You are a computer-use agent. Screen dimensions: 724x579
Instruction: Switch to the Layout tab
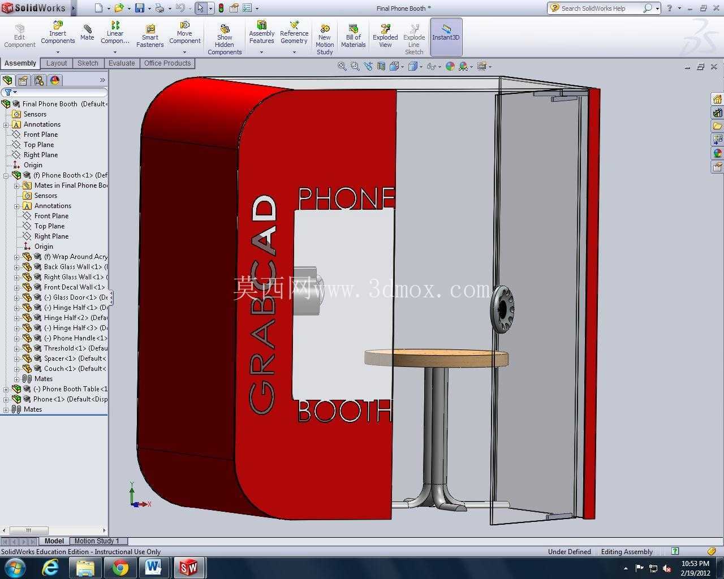click(x=57, y=63)
